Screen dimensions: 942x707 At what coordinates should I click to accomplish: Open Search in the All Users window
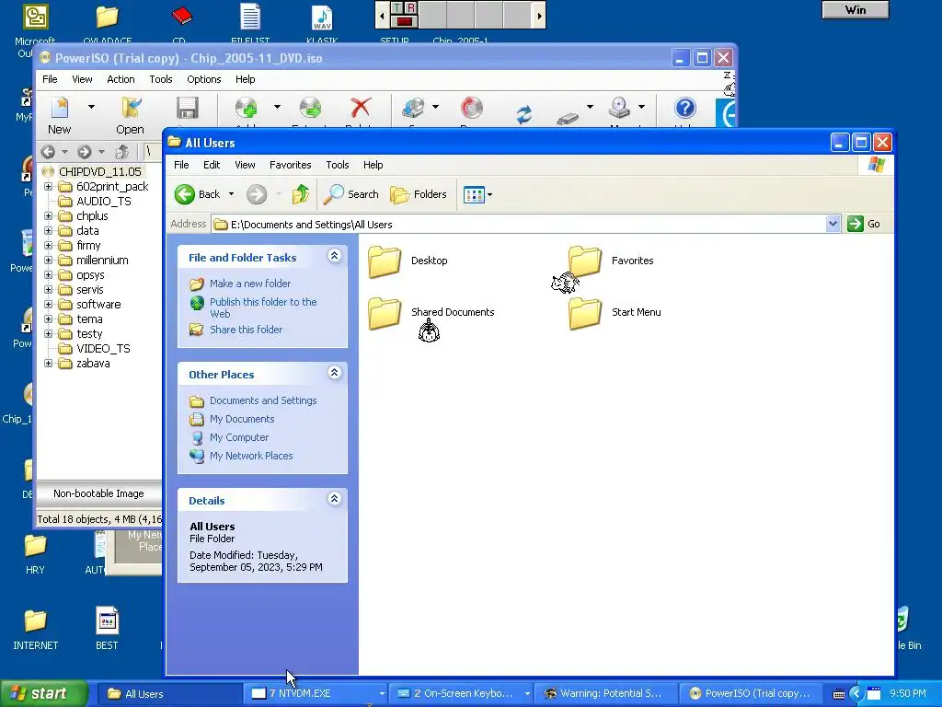351,194
